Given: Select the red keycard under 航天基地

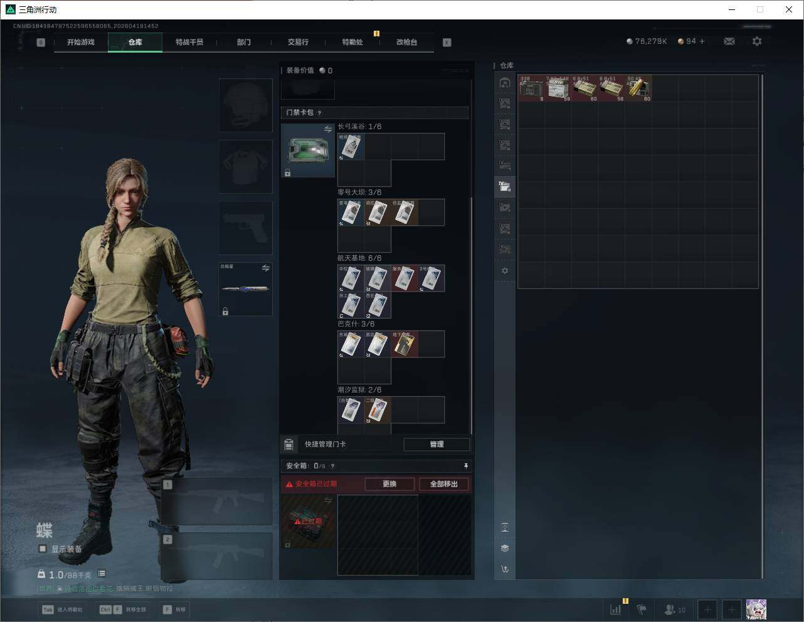Looking at the screenshot, I should pyautogui.click(x=404, y=278).
